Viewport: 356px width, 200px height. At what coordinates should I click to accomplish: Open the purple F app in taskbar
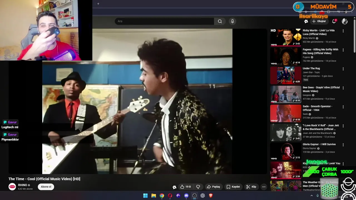click(178, 196)
